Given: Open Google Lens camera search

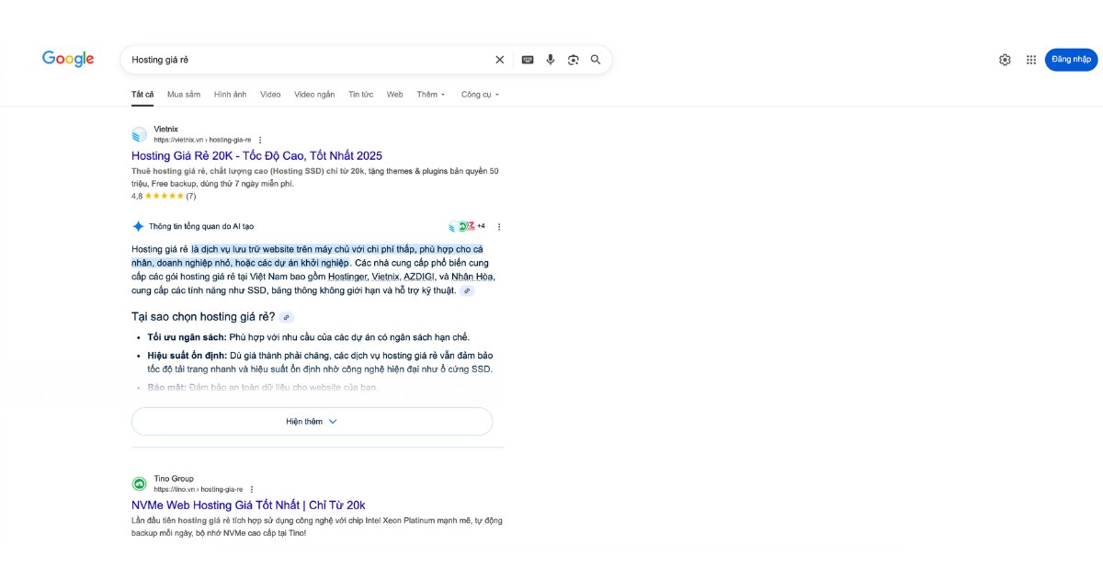Looking at the screenshot, I should click(574, 59).
